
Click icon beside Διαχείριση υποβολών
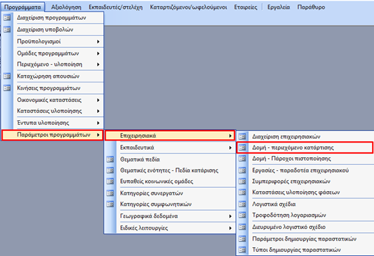[7, 30]
